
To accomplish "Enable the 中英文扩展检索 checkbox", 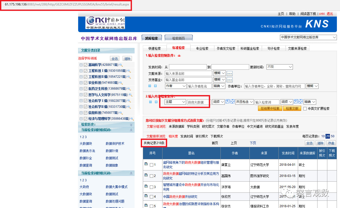I will point(305,109).
